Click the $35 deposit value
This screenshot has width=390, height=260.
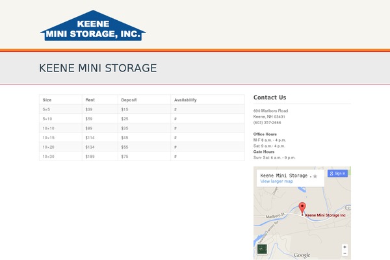coord(125,129)
